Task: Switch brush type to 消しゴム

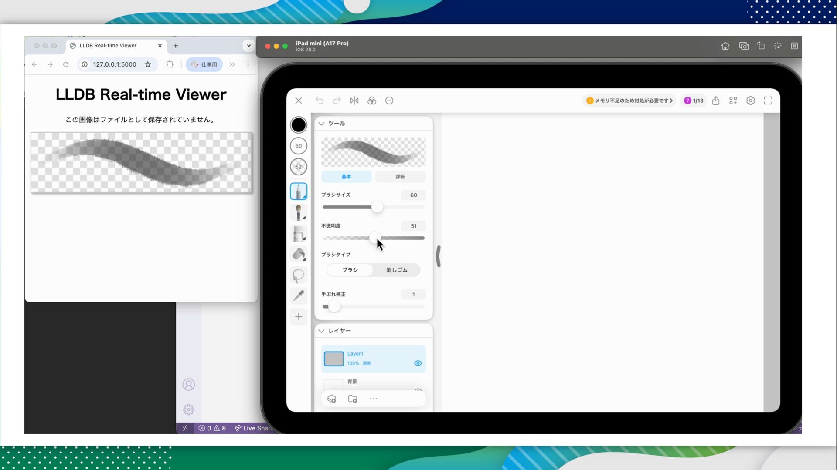Action: point(396,270)
